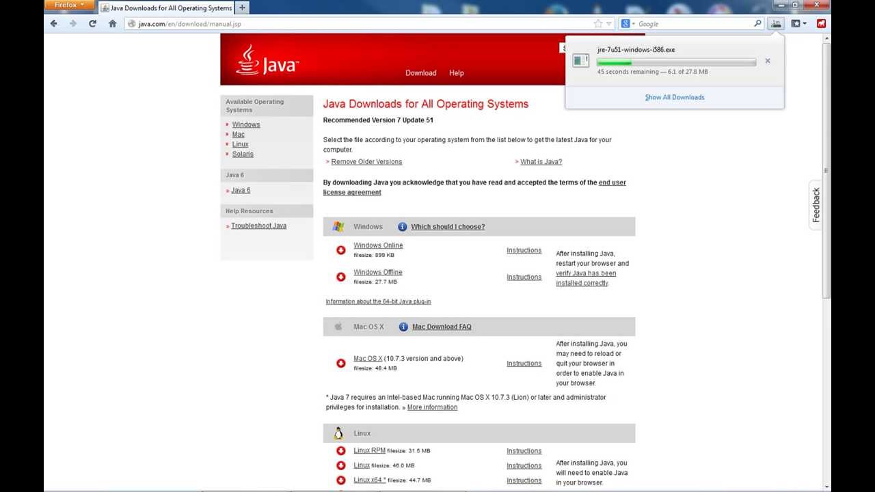Open a new tab with plus button
The height and width of the screenshot is (492, 875).
coord(242,8)
